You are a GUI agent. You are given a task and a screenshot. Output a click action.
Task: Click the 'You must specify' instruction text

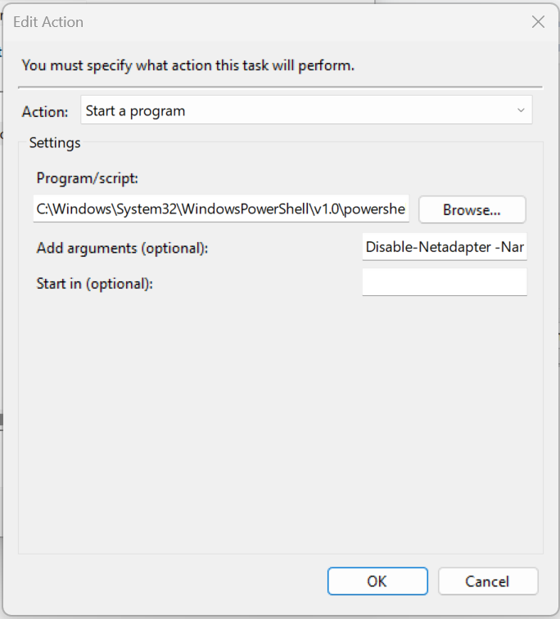(187, 65)
